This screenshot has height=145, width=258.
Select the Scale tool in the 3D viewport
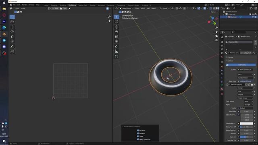pos(117,37)
